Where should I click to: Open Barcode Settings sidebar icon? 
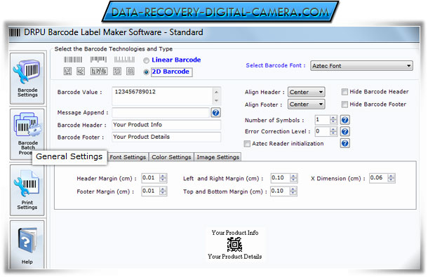[x=27, y=79]
